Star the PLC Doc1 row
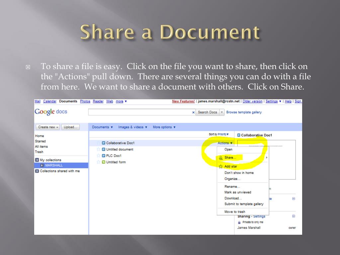This screenshot has height=255, width=340. click(98, 156)
